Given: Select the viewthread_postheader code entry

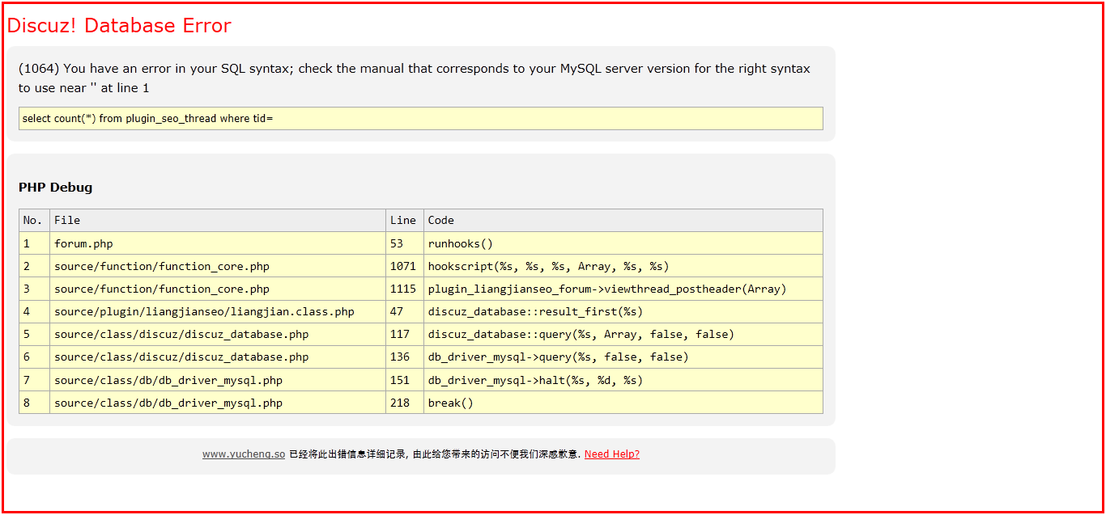Looking at the screenshot, I should [x=606, y=289].
